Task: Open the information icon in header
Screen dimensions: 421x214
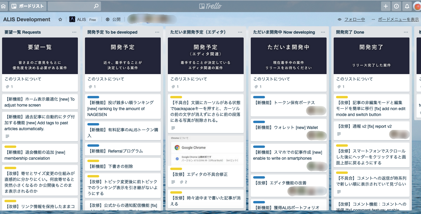Action: coord(396,6)
